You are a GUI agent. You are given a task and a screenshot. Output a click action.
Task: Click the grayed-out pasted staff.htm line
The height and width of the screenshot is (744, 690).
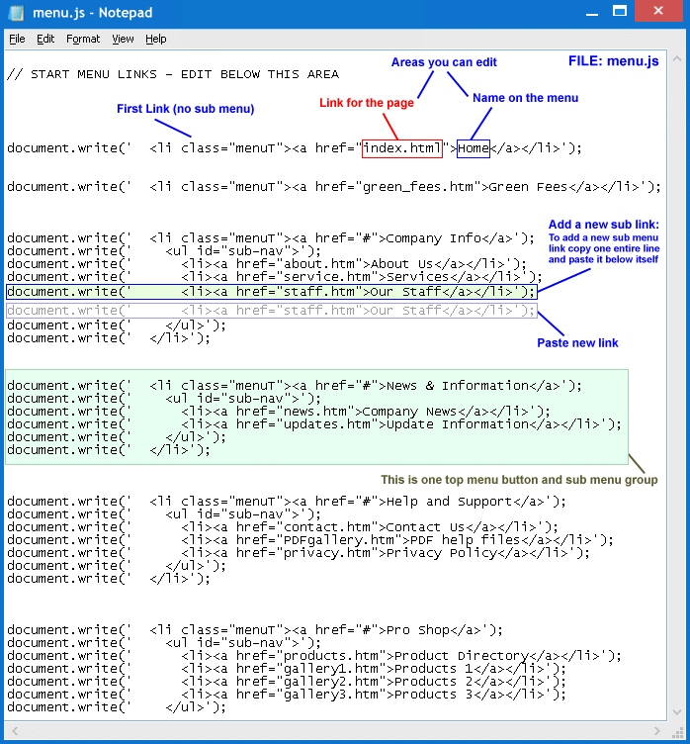[271, 311]
